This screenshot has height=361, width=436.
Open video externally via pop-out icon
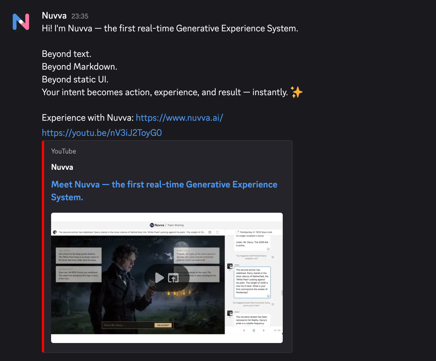(x=173, y=278)
